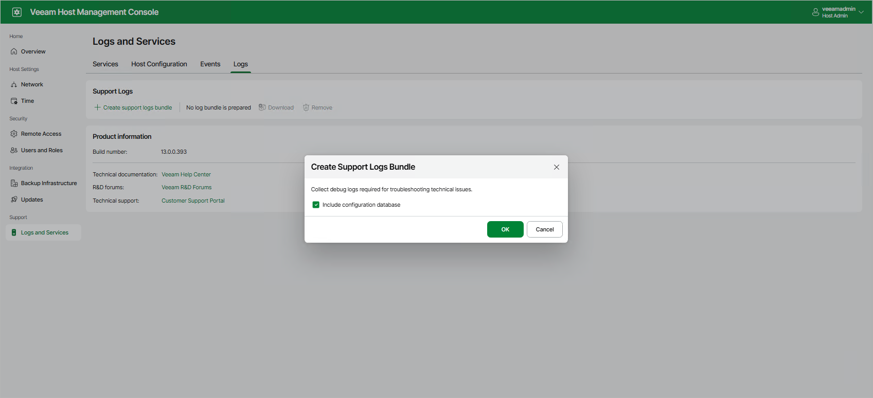Click the Download icon in Support Logs
Image resolution: width=873 pixels, height=398 pixels.
[x=262, y=107]
